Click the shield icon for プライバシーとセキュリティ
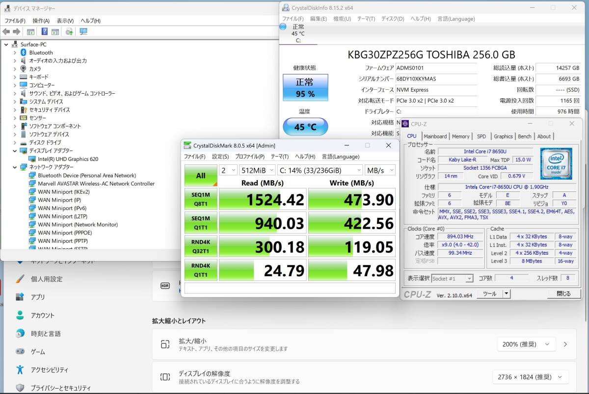 click(20, 388)
